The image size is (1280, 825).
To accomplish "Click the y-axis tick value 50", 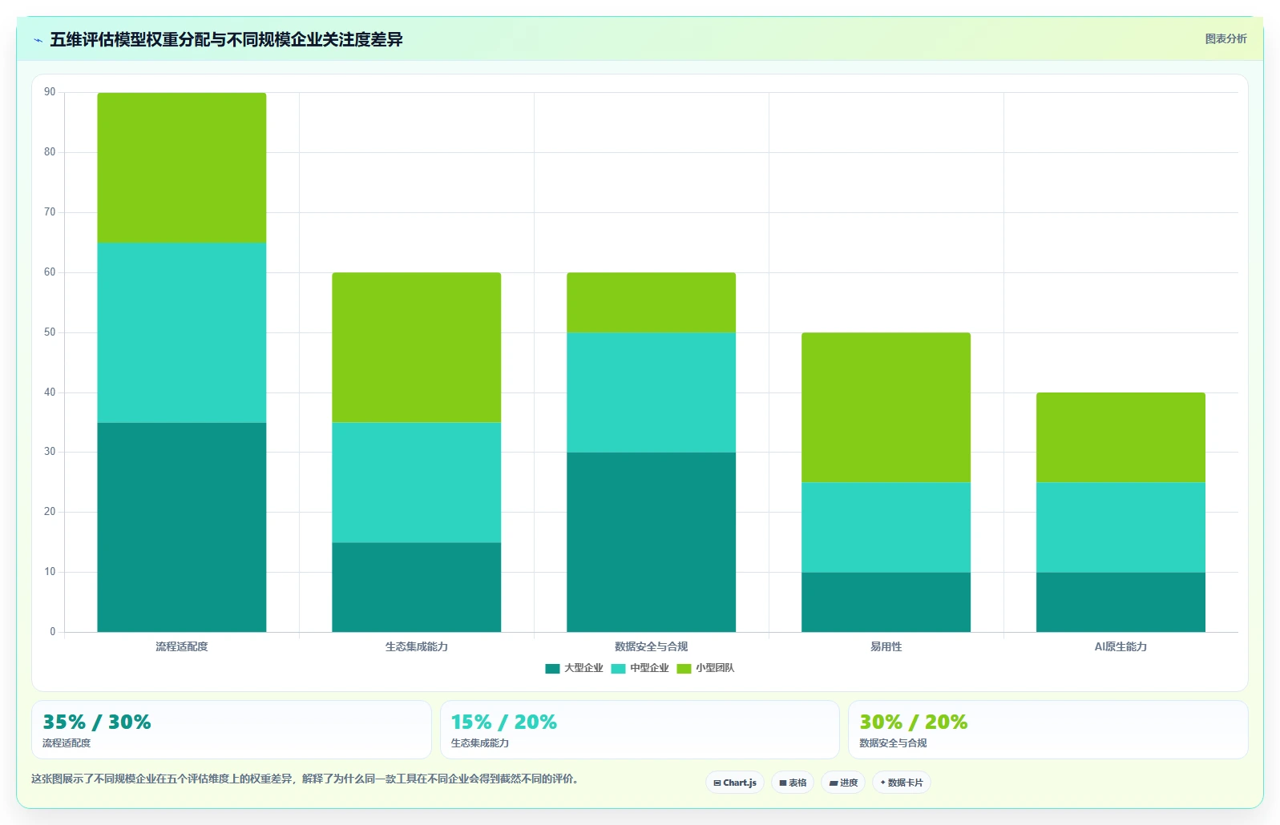I will [50, 332].
